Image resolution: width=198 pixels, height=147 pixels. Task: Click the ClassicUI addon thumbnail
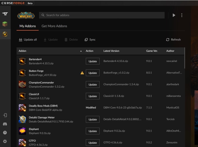click(x=22, y=96)
